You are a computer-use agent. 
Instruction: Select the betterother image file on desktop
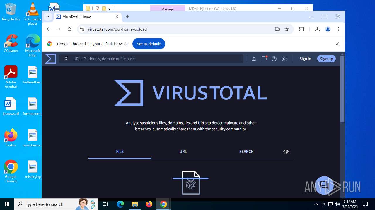pyautogui.click(x=33, y=75)
